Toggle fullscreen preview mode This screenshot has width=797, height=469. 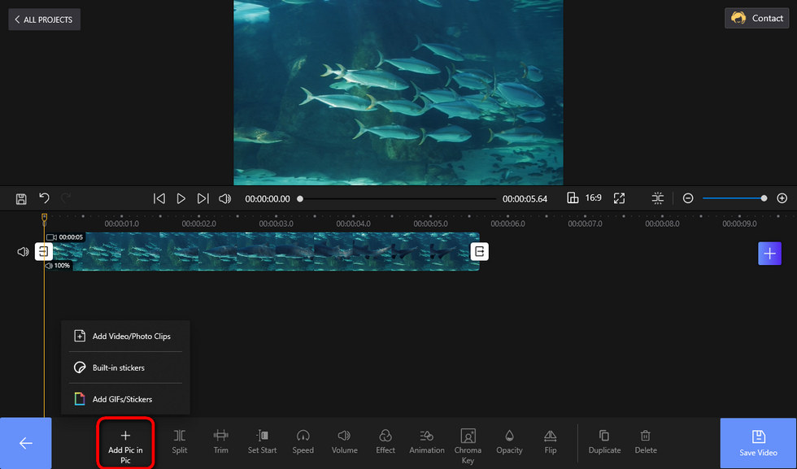[x=619, y=198]
